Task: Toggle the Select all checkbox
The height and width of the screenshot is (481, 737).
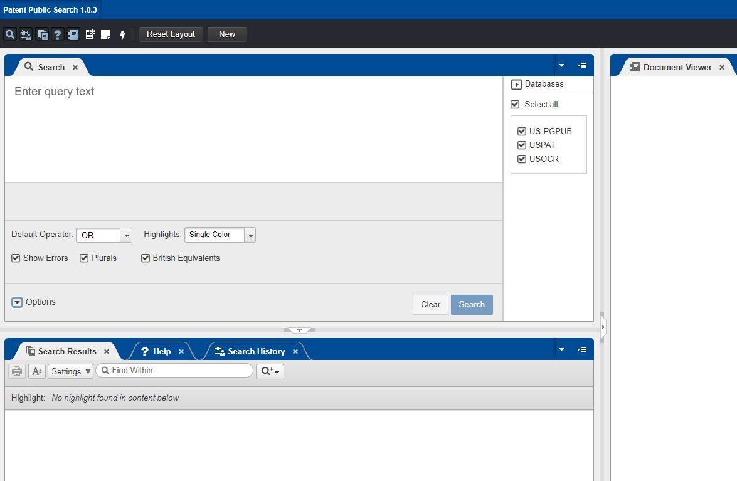Action: (515, 104)
